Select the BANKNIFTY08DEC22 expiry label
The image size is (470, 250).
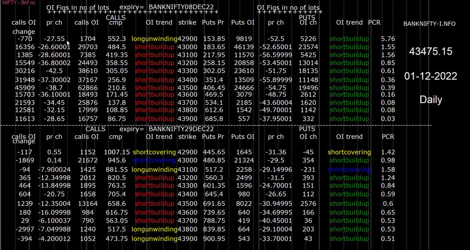pyautogui.click(x=182, y=7)
